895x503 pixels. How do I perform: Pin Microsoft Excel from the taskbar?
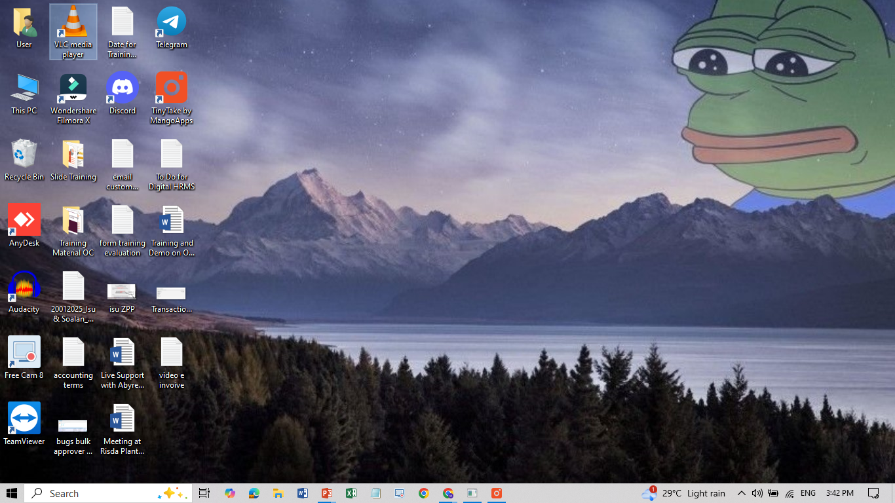[x=351, y=493]
